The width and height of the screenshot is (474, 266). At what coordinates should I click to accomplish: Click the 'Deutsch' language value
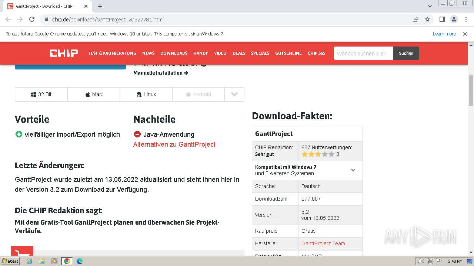(311, 186)
